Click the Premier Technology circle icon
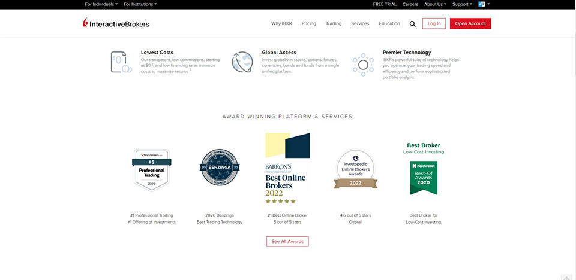This screenshot has height=280, width=576. pos(363,65)
